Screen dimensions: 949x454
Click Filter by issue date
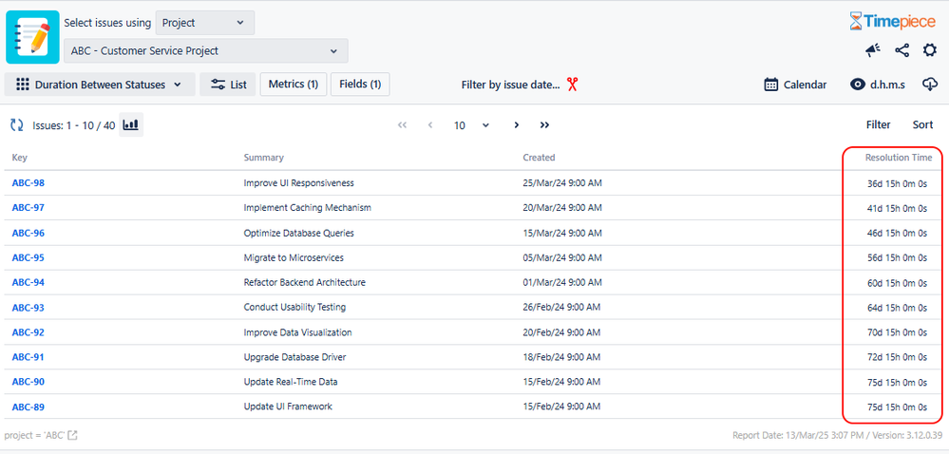pos(510,85)
